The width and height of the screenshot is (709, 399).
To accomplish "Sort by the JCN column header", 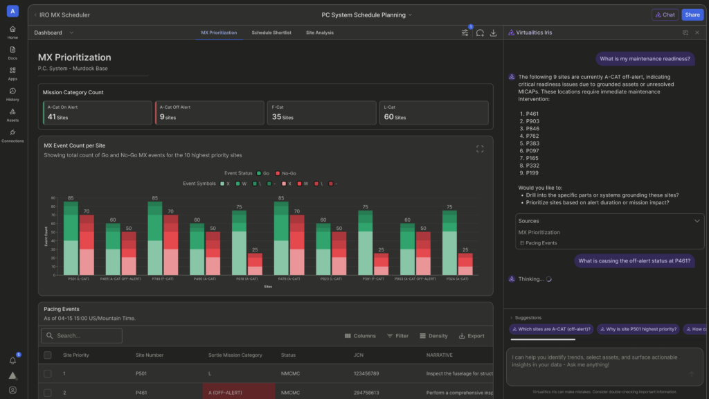I will coord(358,355).
